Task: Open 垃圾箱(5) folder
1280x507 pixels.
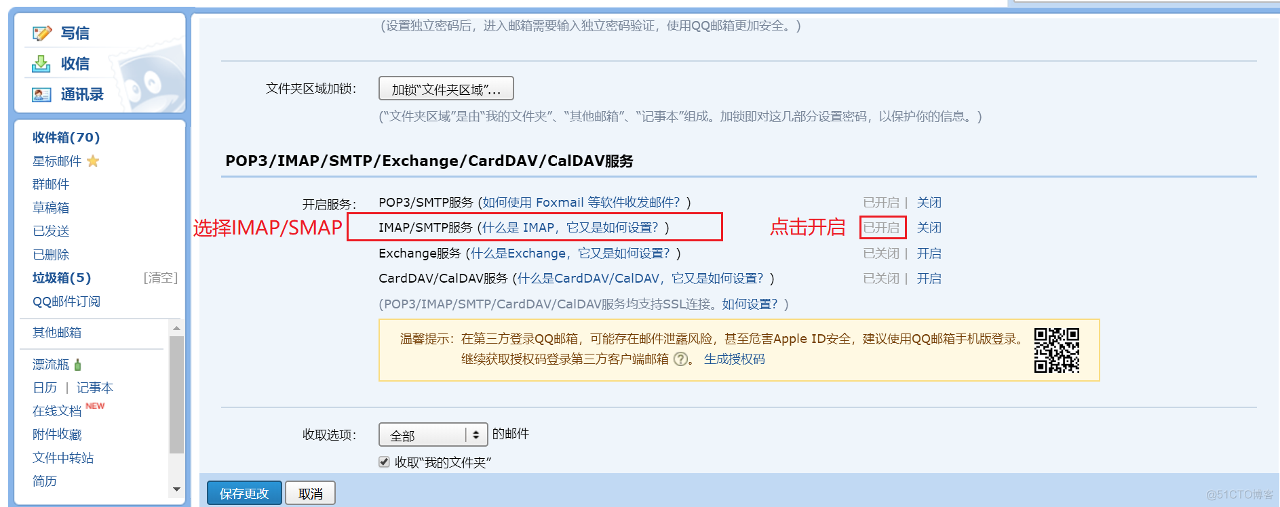Action: point(62,278)
